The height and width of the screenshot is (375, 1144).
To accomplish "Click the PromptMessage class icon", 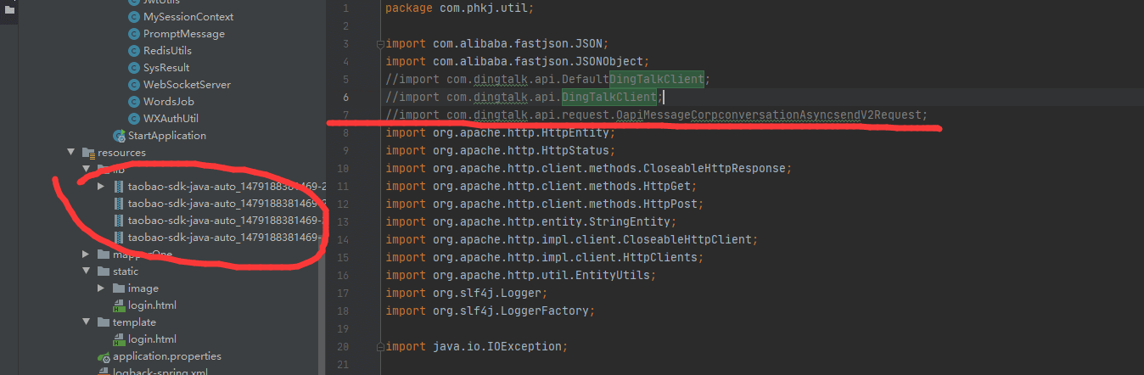I will (x=134, y=34).
